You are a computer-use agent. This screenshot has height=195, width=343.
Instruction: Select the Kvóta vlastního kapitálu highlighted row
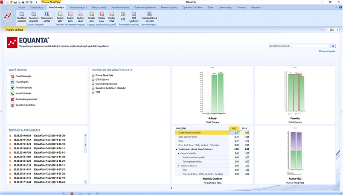(x=212, y=133)
